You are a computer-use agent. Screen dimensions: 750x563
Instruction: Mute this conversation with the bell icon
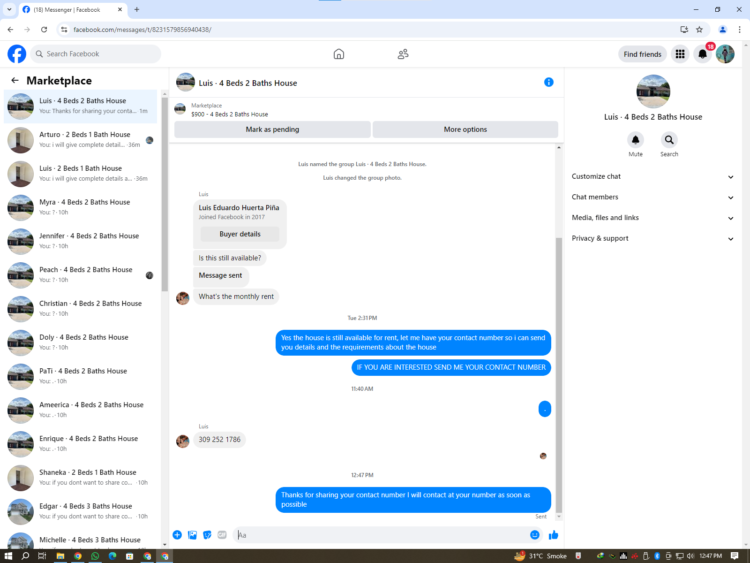[636, 140]
